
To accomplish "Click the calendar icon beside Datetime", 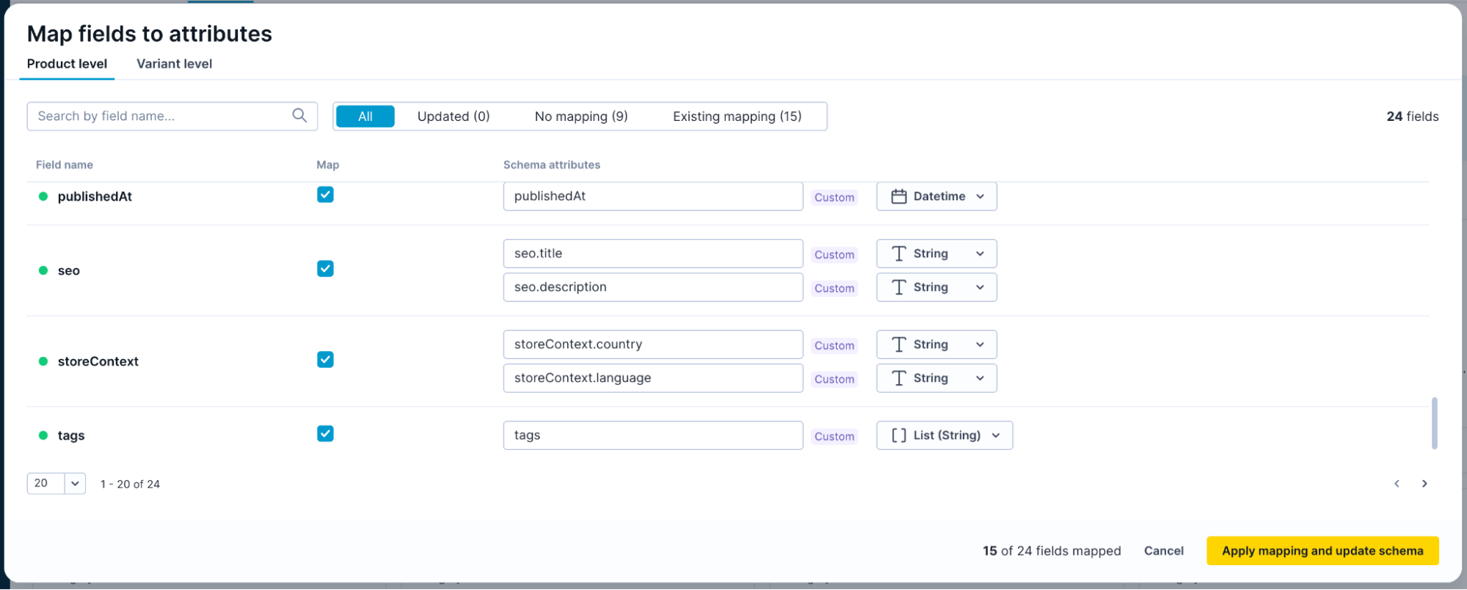I will (898, 196).
